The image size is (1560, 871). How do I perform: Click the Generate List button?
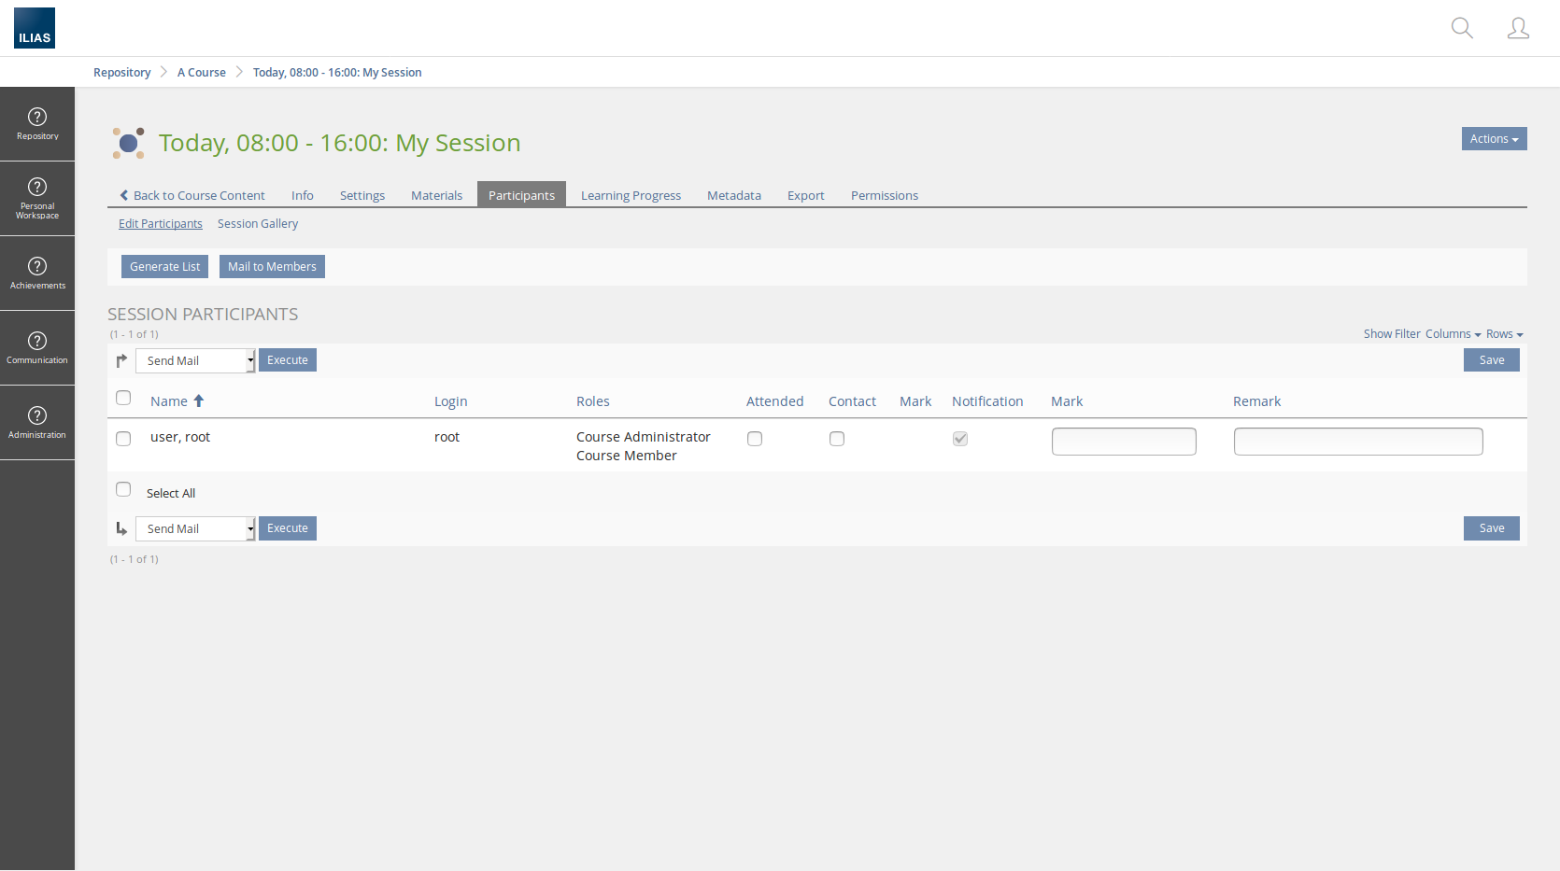(x=164, y=267)
